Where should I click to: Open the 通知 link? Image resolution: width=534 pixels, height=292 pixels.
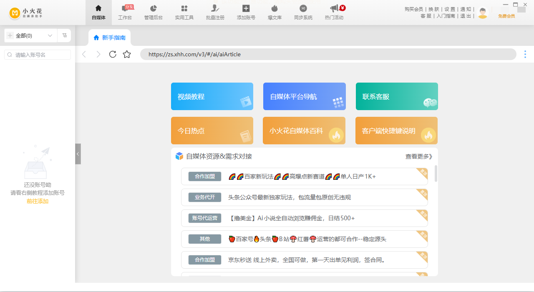[x=466, y=9]
